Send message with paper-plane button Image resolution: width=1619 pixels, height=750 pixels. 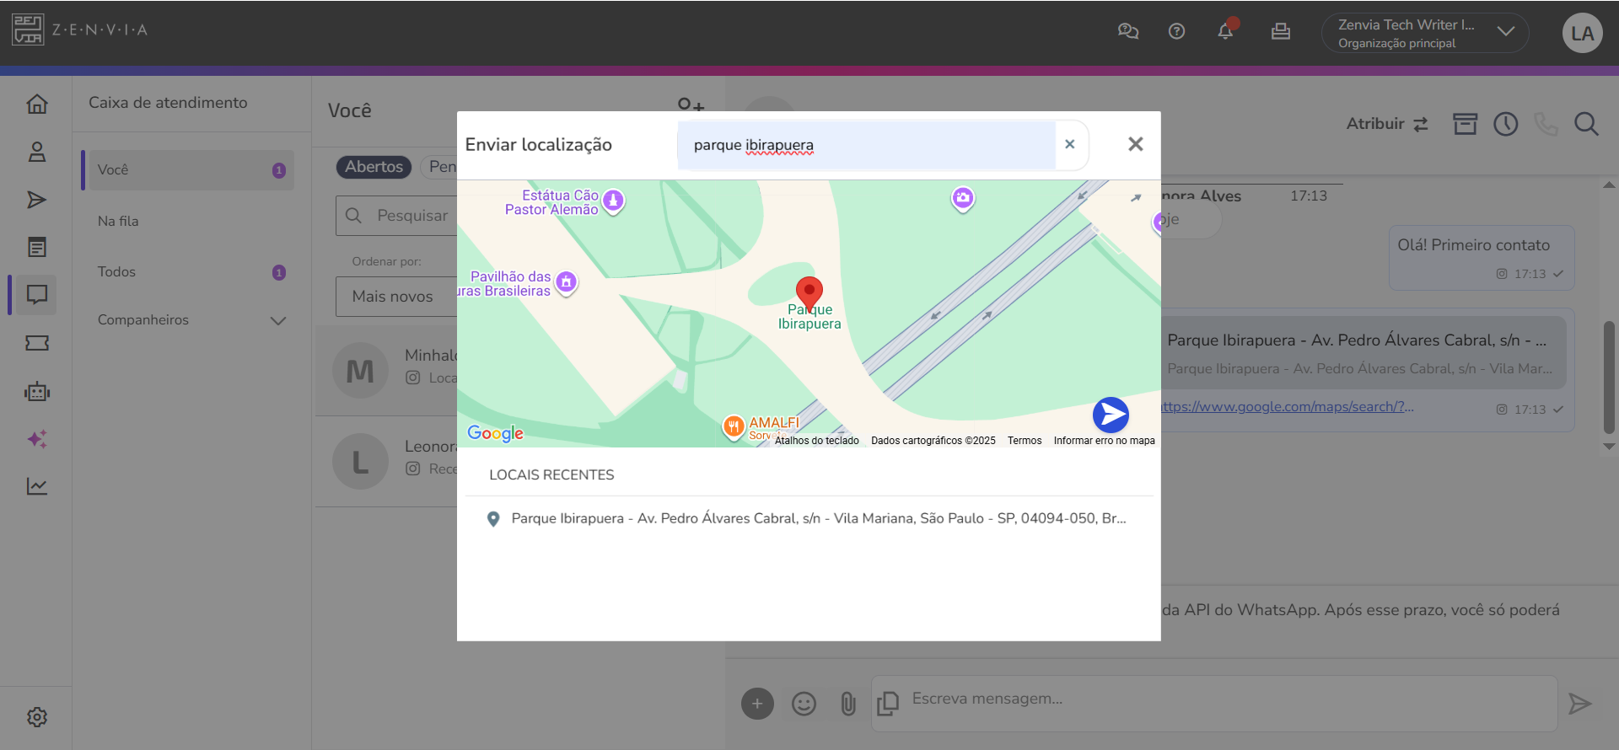(1579, 704)
